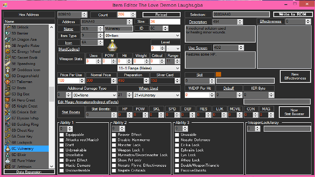
Task: Click New Stat Booster button
Action: click(294, 112)
